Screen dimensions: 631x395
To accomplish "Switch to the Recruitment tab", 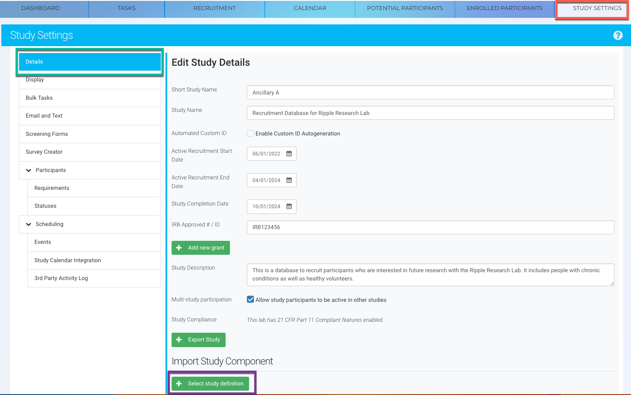I will click(x=214, y=8).
